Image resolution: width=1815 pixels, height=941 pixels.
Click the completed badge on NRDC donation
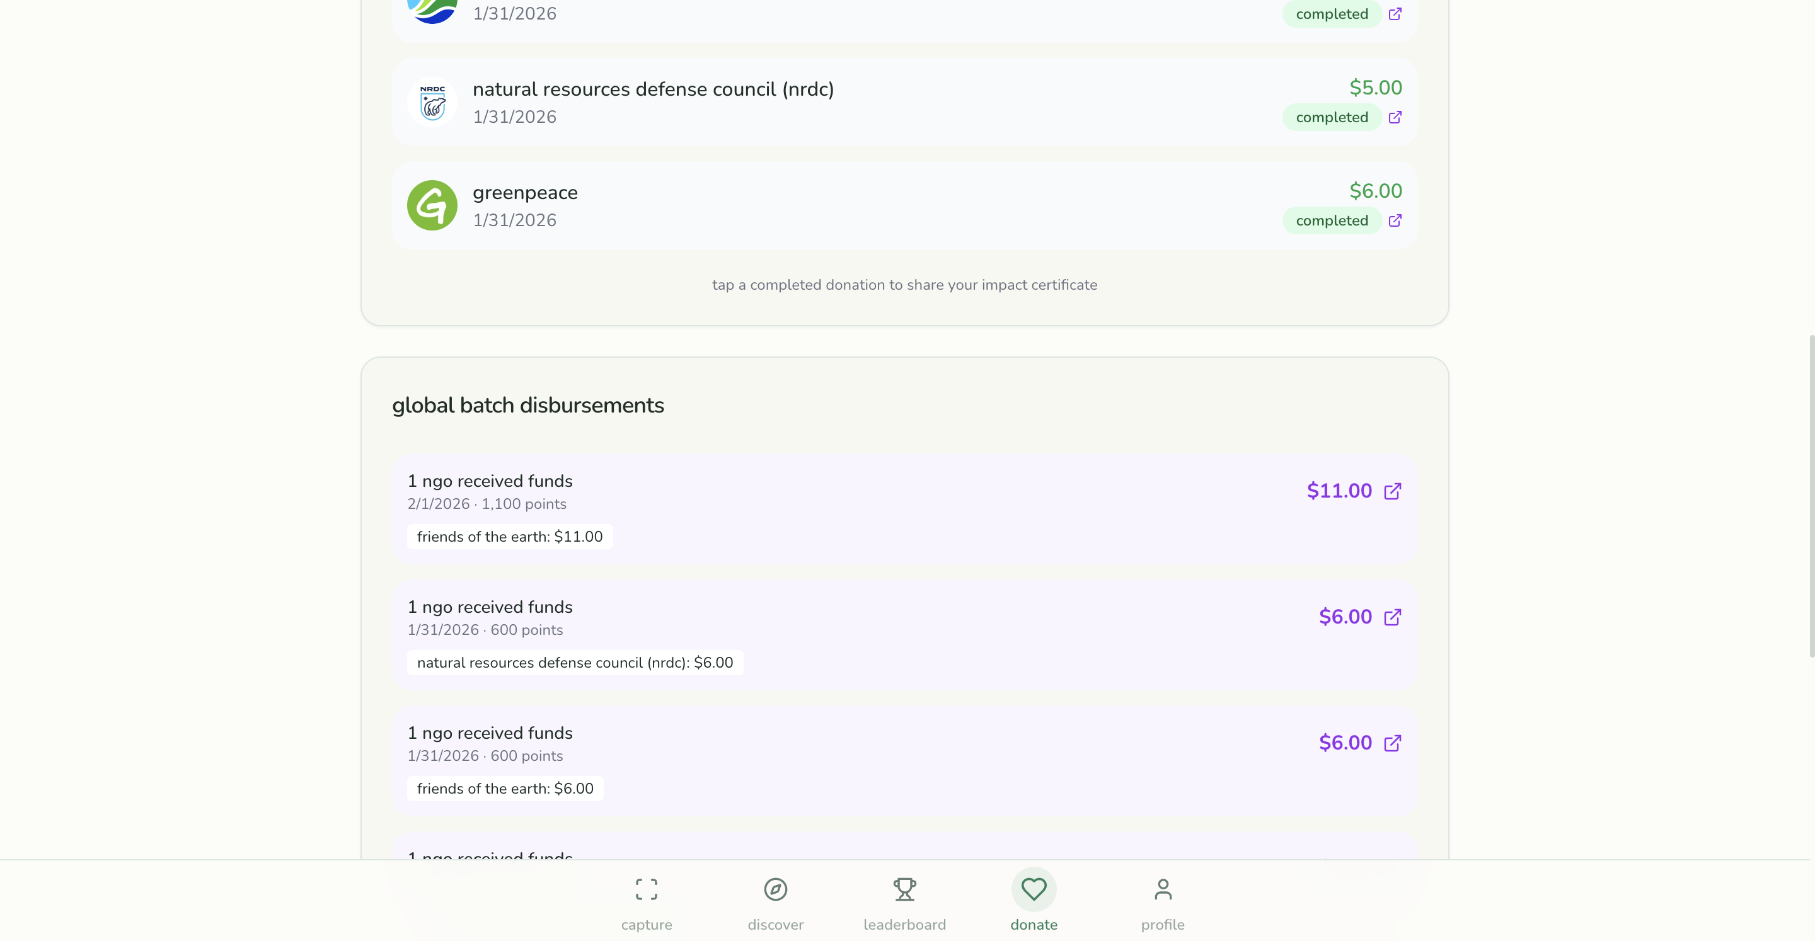click(1332, 117)
